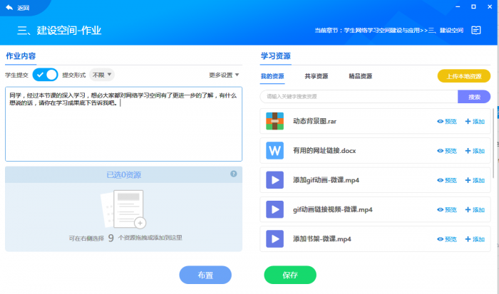
Task: Click the 上传本地资源 button
Action: (463, 76)
